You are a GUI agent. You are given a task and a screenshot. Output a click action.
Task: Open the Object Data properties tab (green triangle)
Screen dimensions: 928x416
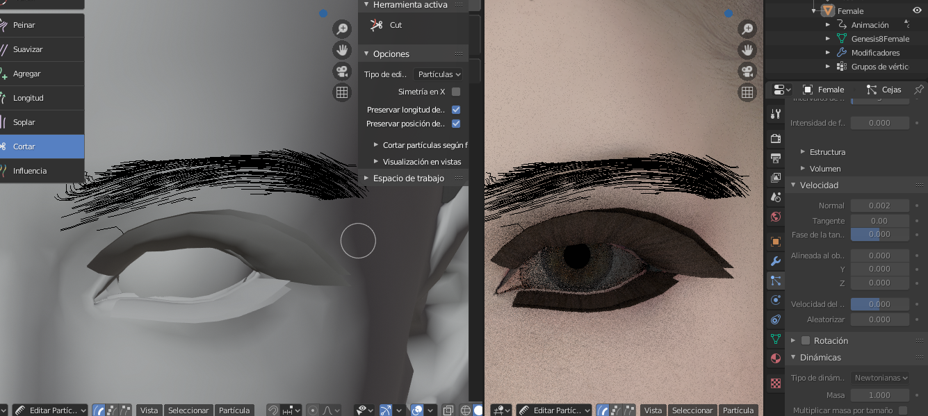point(776,339)
